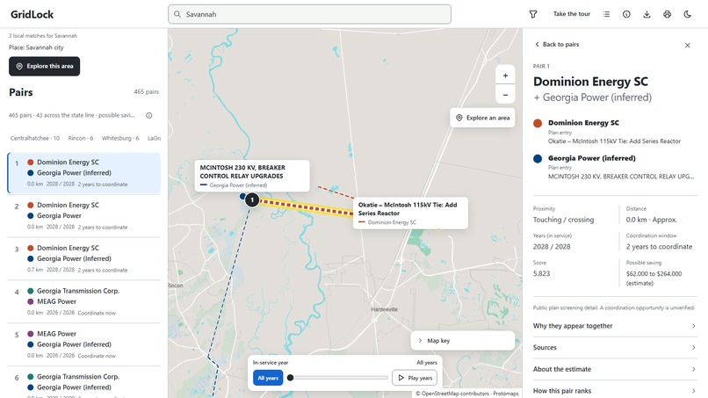Viewport: 708px width, 398px height.
Task: Click the MCINTOSH 230 KV map label
Action: (x=252, y=176)
